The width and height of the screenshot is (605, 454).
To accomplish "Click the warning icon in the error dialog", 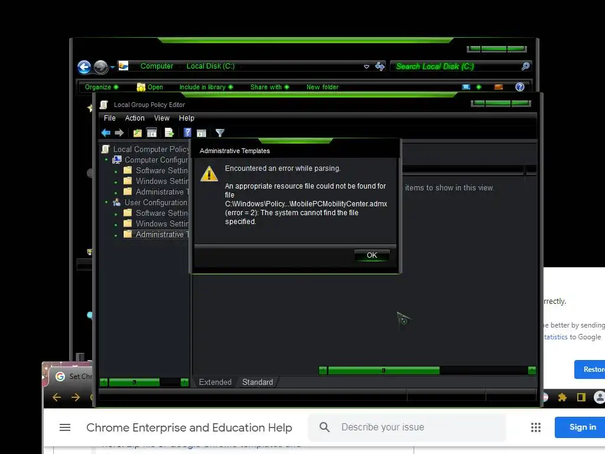I will [209, 174].
